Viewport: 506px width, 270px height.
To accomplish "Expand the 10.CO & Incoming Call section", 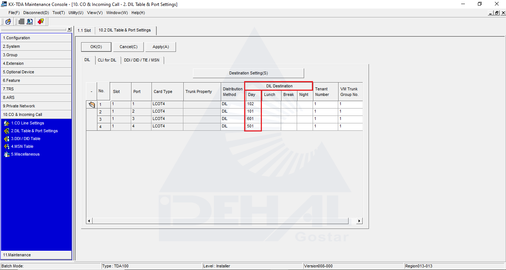I will pyautogui.click(x=36, y=114).
